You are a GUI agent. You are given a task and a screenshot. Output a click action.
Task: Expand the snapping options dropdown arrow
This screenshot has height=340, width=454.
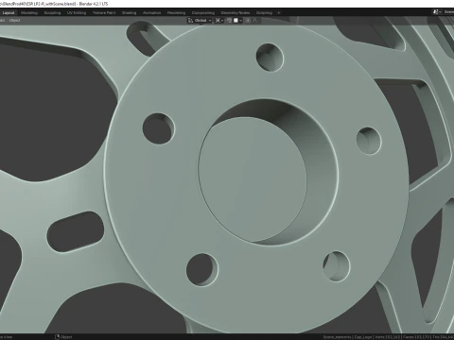[240, 21]
